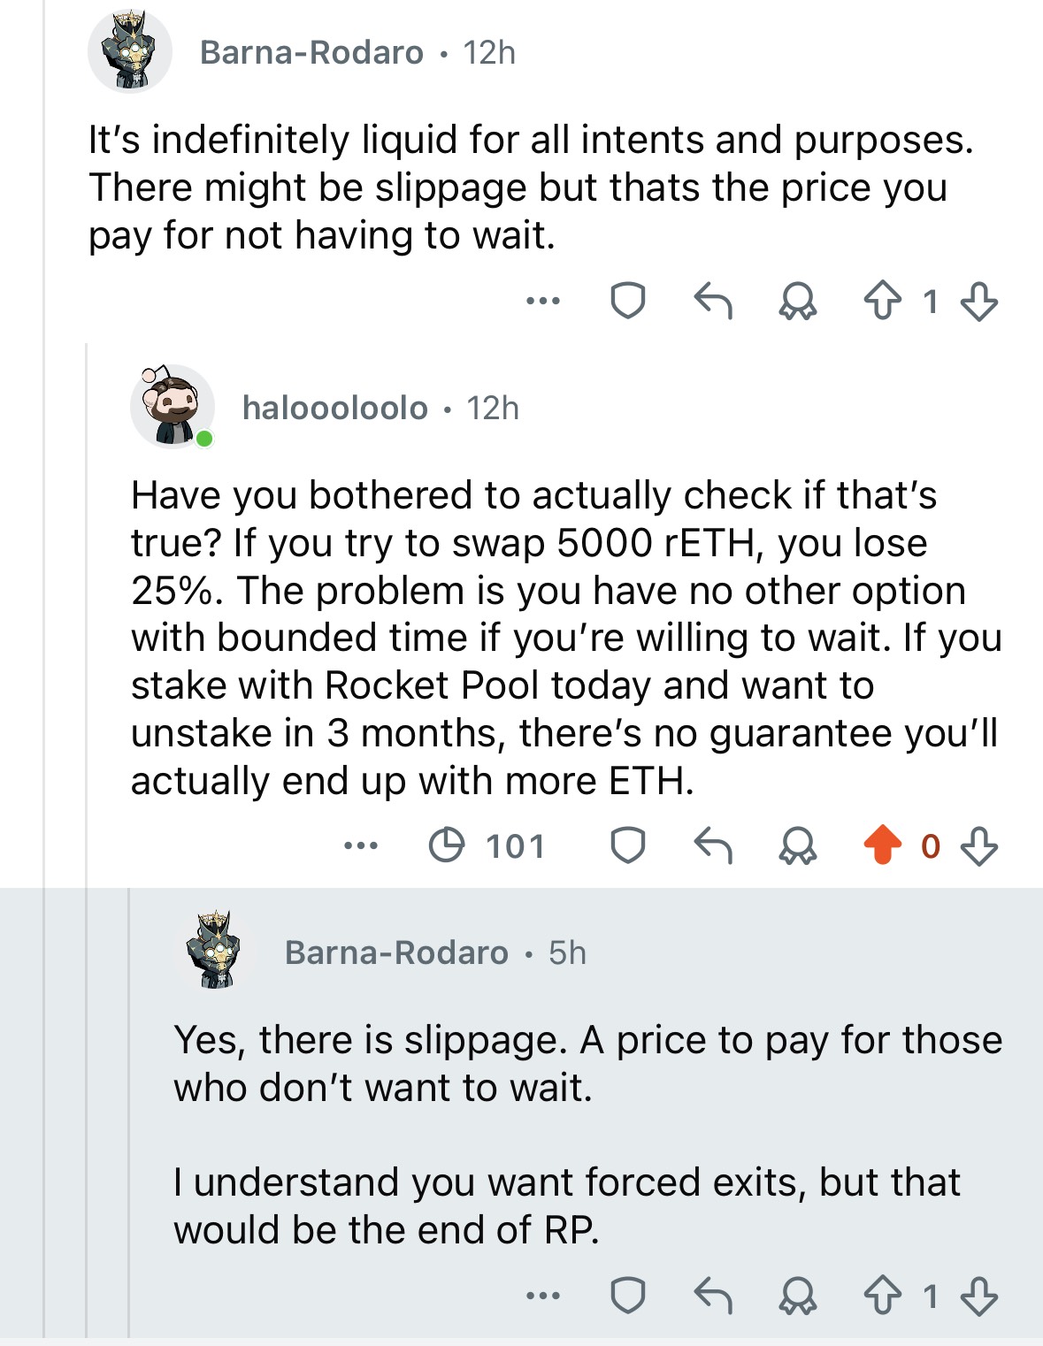View insights count 101 on comment
This screenshot has height=1346, width=1043.
point(487,845)
